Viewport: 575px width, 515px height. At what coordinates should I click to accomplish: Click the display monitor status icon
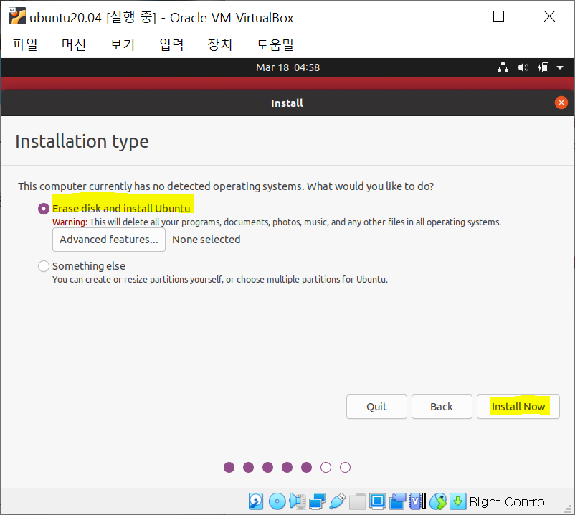(x=377, y=501)
